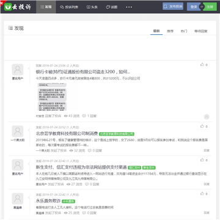The height and width of the screenshot is (220, 220).
Task: Click the 一个黑大如 username under avatar
Action: pos(18,140)
